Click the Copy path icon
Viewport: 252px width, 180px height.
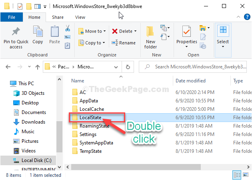67,37
